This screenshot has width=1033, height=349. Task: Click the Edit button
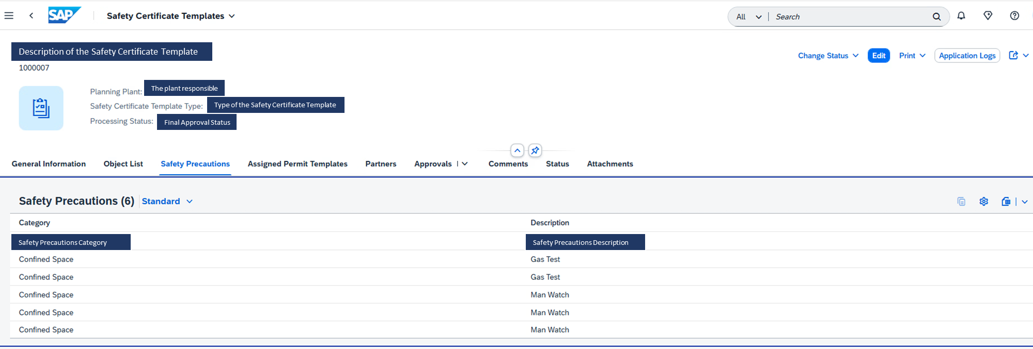(x=879, y=56)
